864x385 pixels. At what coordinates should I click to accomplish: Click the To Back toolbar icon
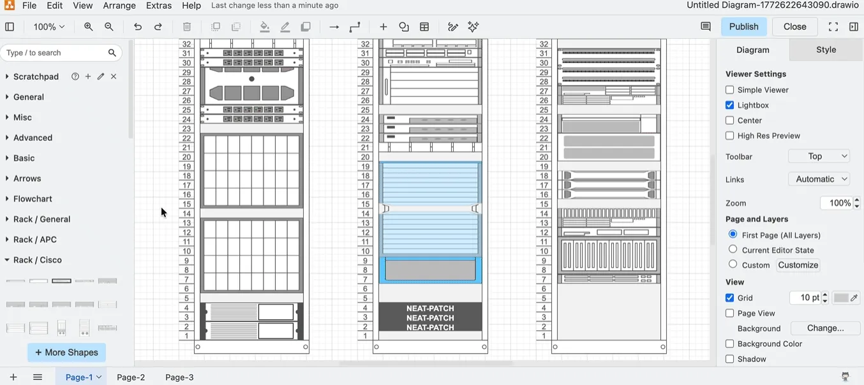(236, 27)
